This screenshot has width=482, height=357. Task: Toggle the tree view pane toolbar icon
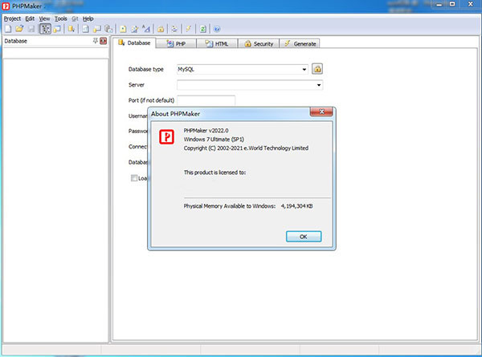45,29
